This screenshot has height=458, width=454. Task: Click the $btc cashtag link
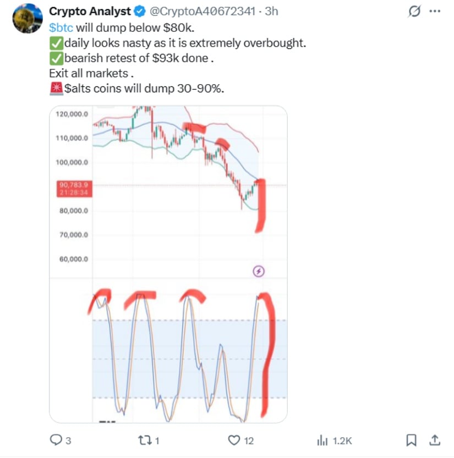tap(61, 27)
